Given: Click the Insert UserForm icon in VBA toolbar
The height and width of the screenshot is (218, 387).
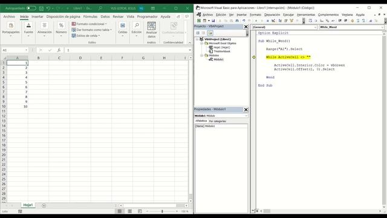Looking at the screenshot, I should coord(204,21).
